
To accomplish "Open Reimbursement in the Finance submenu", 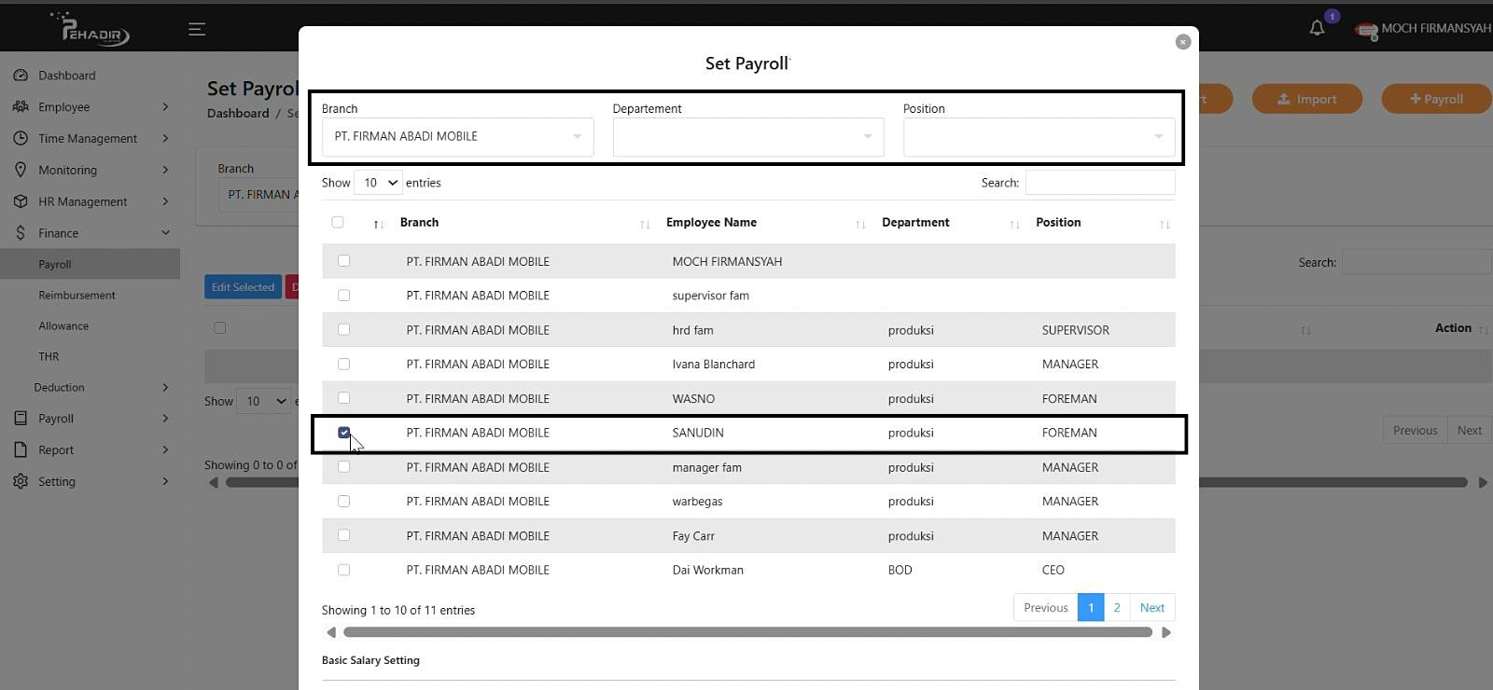I will tap(77, 295).
